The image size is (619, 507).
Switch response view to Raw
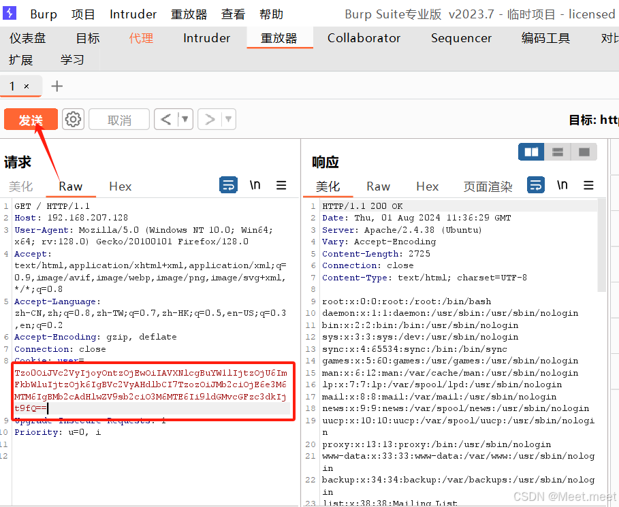378,186
